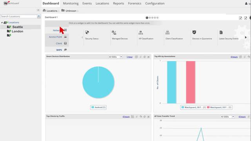The image size is (251, 141).
Task: Add the Security Status widget
Action: click(92, 35)
